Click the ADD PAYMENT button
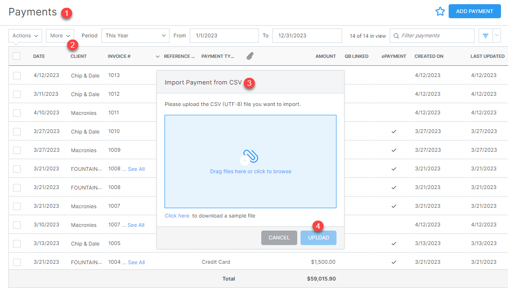This screenshot has height=288, width=508. click(x=474, y=11)
